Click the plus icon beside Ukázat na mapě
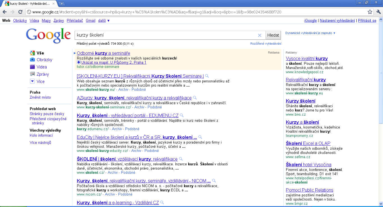Viewport: 383px width, 207px height. click(x=79, y=62)
